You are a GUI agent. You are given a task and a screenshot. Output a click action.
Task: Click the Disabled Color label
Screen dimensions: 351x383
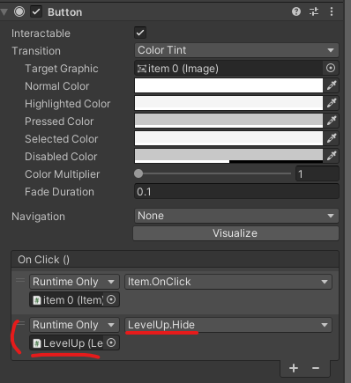(61, 157)
